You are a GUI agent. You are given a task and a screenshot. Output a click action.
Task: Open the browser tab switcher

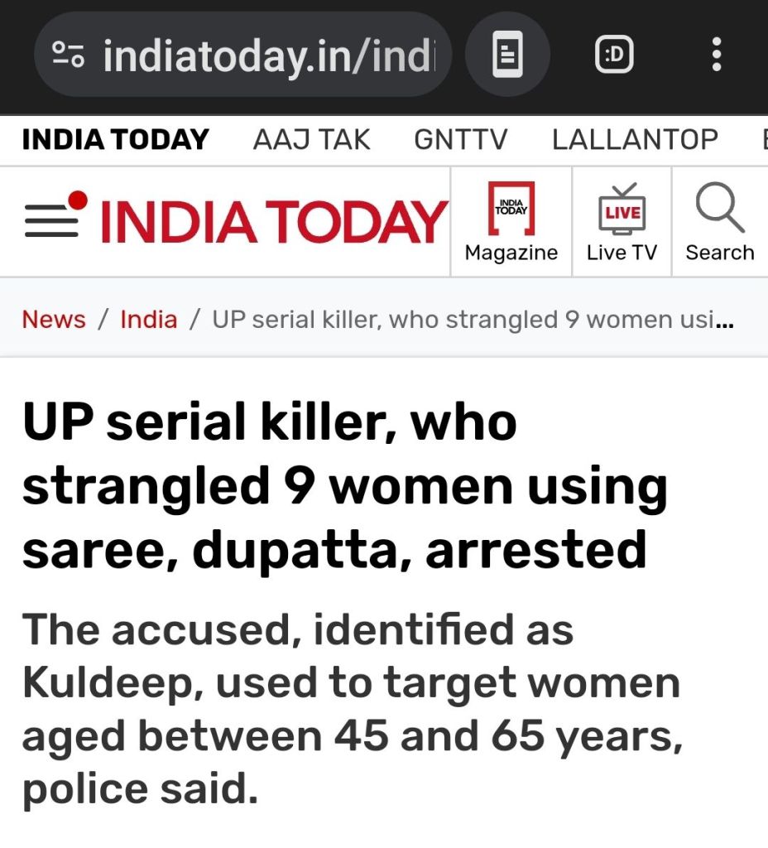pos(614,55)
